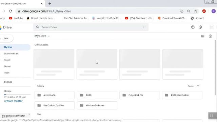Open the KeepVid YouTube Downloader bookmark
The height and width of the screenshot is (122, 217).
tap(106, 18)
